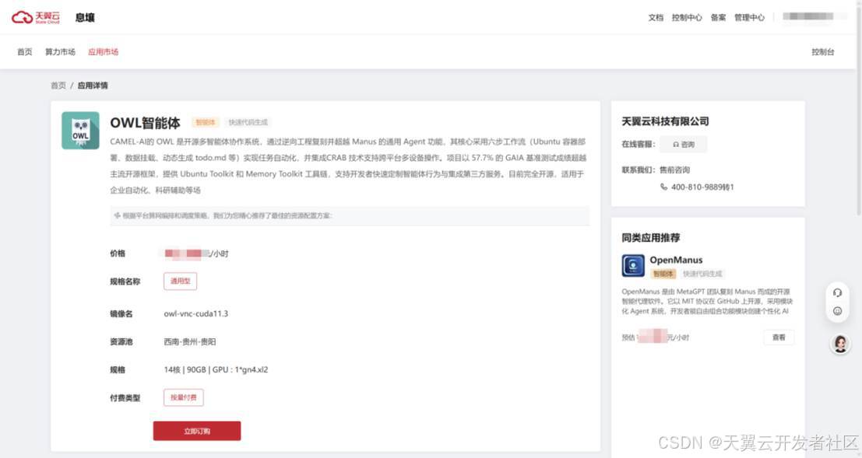Click the 天翼云 State Cloud logo
This screenshot has width=862, height=458.
coord(36,17)
